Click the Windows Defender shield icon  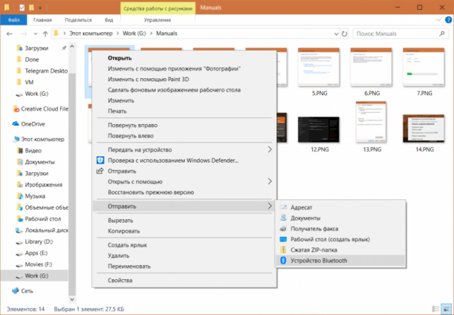click(x=100, y=161)
